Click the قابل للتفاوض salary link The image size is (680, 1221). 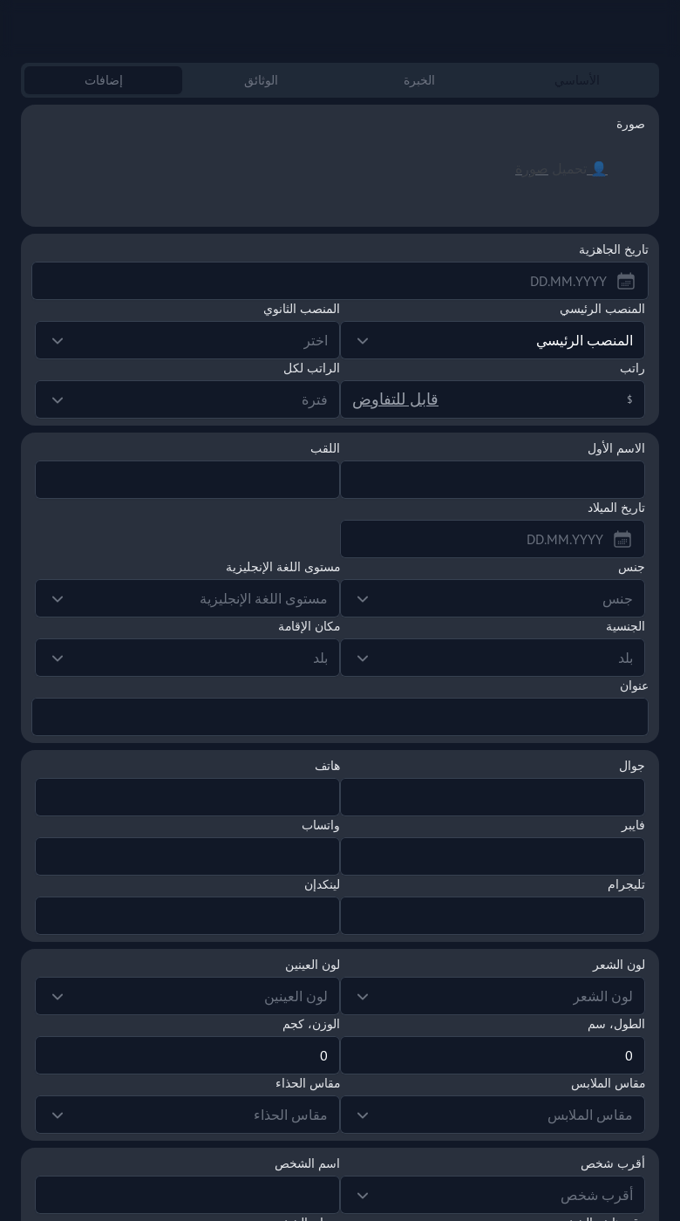395,399
